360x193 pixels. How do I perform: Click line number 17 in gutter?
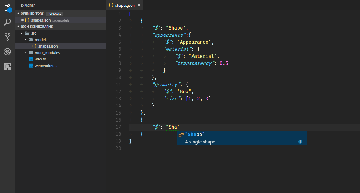point(118,127)
